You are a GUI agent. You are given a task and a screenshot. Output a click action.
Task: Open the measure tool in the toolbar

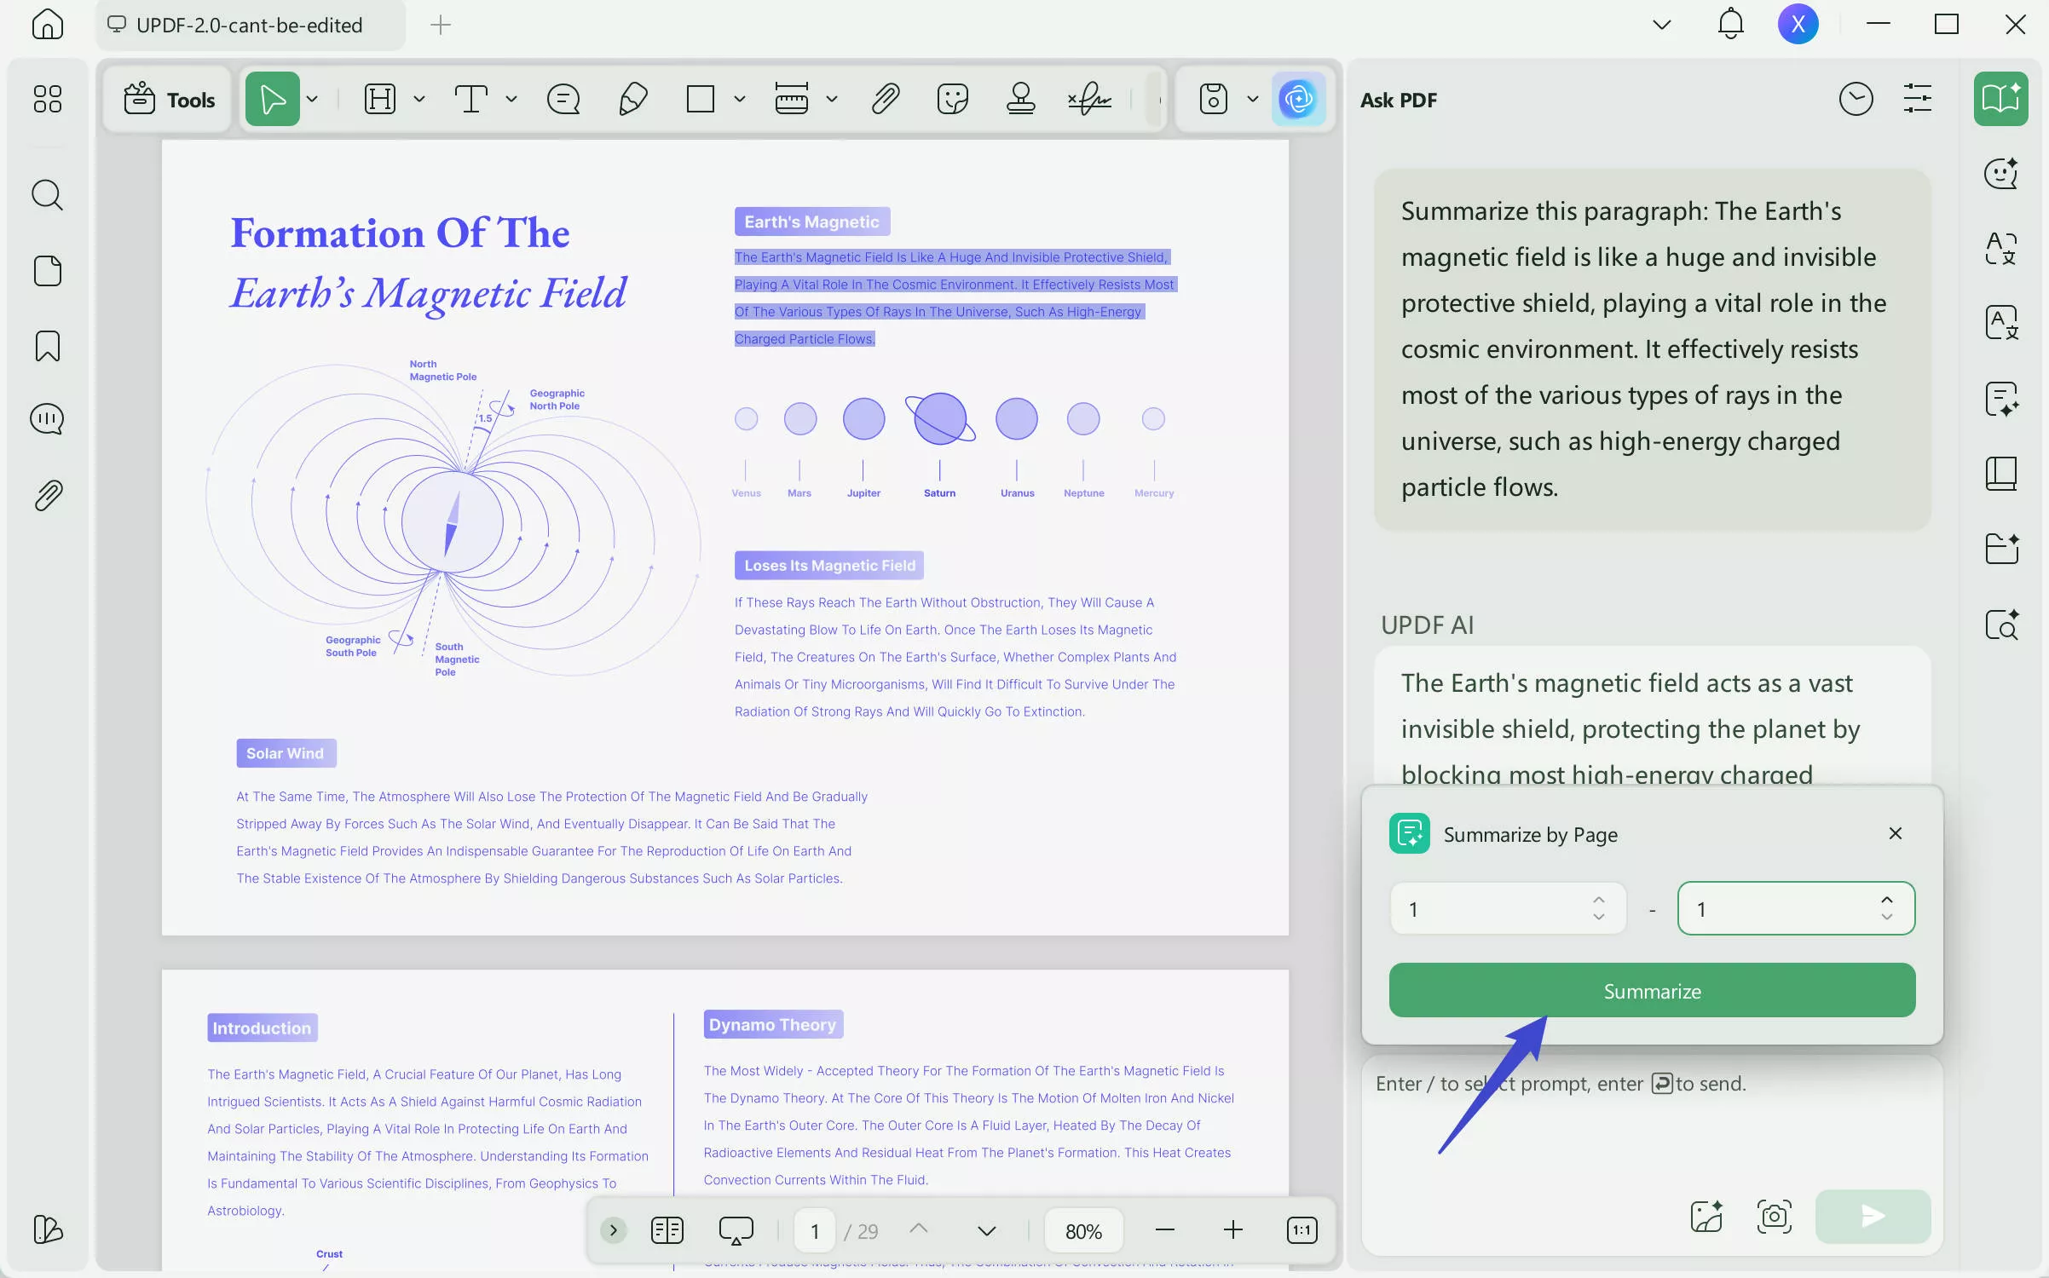coord(791,99)
